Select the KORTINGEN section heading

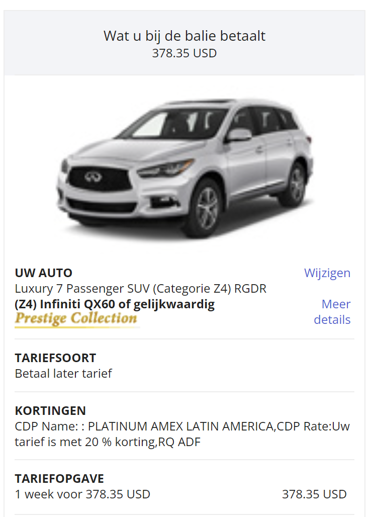[x=50, y=411]
